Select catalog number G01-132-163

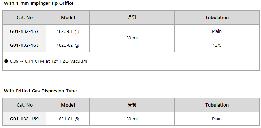[25, 45]
